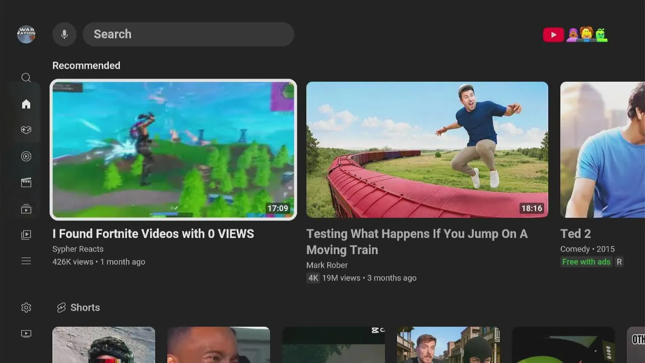Activate voice search microphone
The height and width of the screenshot is (363, 645).
(x=64, y=34)
